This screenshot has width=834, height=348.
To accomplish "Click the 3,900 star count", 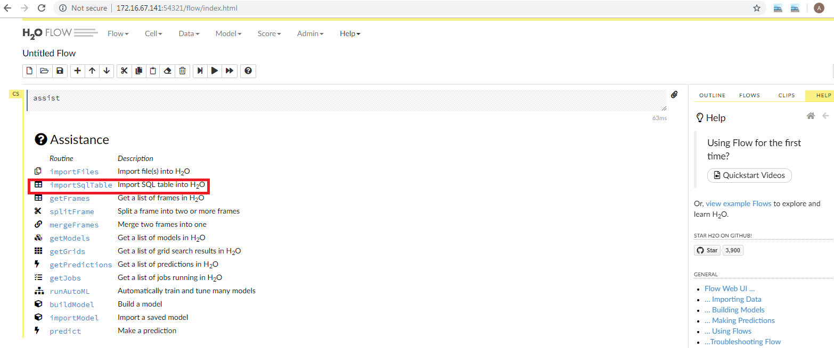I will [733, 250].
